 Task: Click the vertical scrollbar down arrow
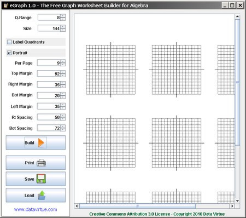(x=237, y=201)
